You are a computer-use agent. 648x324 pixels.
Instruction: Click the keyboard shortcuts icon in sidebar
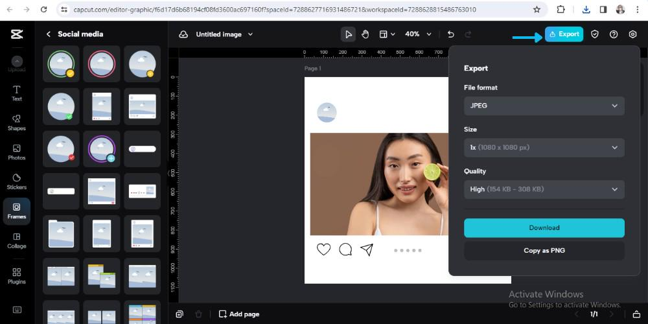click(17, 310)
